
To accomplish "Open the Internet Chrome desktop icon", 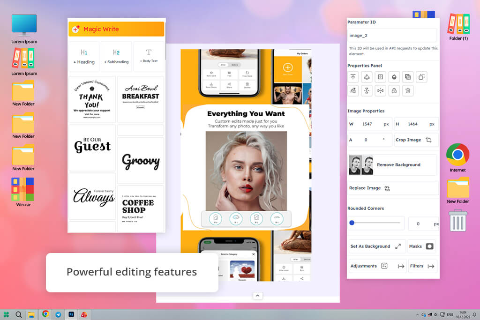I will 457,158.
